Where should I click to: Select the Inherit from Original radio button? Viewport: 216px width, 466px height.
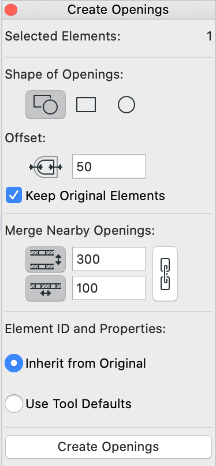[14, 363]
